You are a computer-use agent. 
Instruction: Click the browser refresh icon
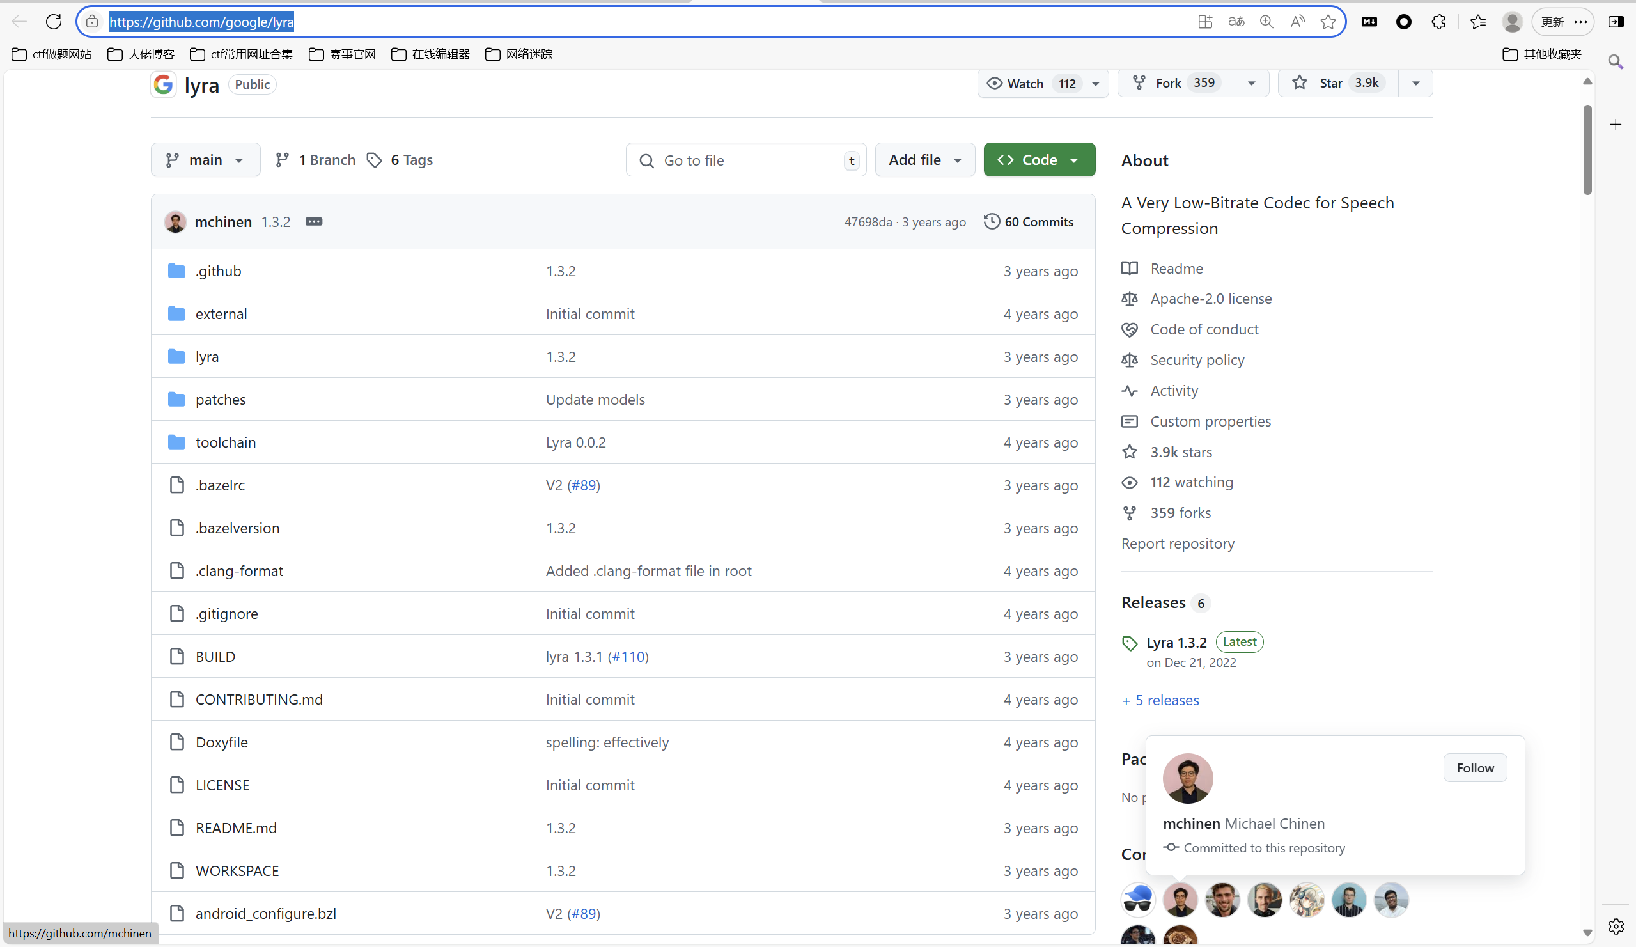[54, 22]
